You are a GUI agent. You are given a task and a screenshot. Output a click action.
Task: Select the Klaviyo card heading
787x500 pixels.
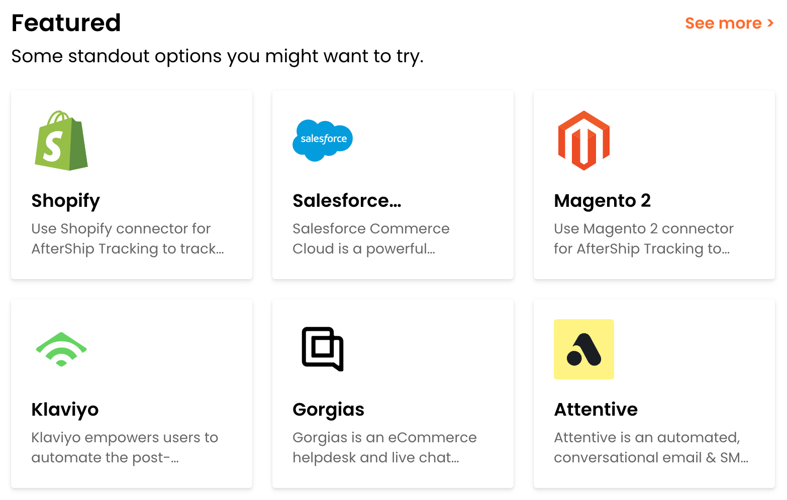[x=65, y=410]
